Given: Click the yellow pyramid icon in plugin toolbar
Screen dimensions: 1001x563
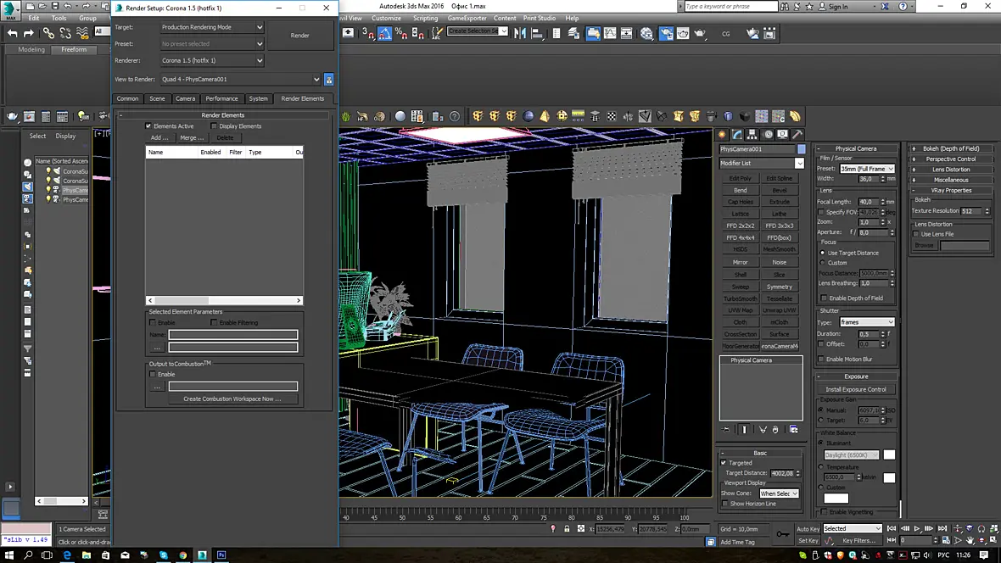Looking at the screenshot, I should [x=545, y=116].
